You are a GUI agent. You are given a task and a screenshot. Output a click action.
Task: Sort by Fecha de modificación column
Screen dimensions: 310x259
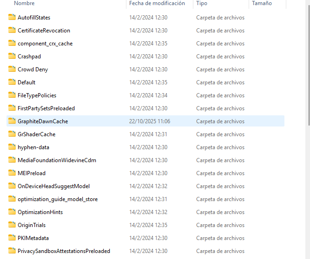pyautogui.click(x=157, y=3)
